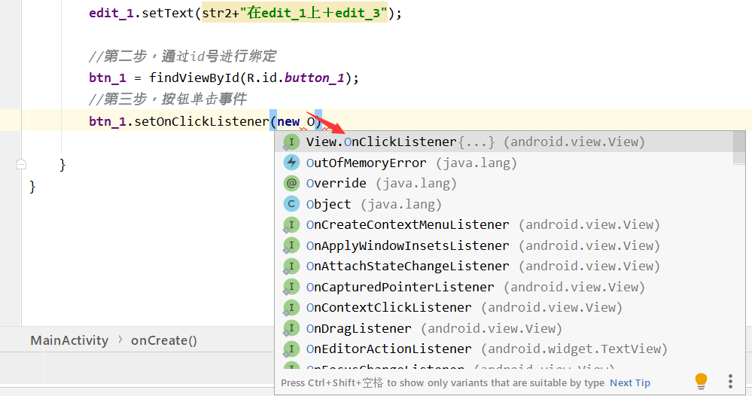Open the Next Tip link

pyautogui.click(x=630, y=382)
